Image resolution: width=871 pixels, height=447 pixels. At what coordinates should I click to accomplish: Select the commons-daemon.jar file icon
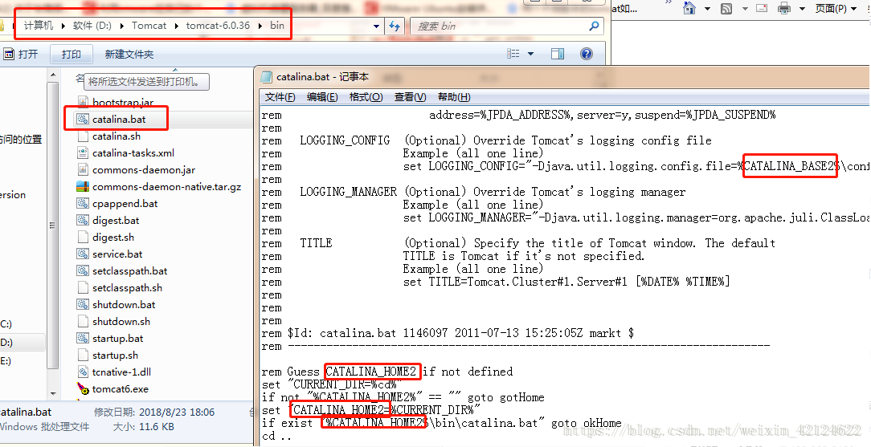pos(83,169)
